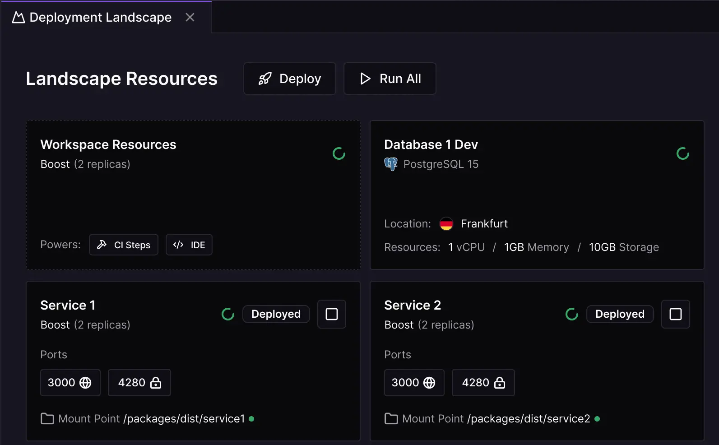Open the IDE power
This screenshot has width=719, height=445.
pyautogui.click(x=189, y=245)
